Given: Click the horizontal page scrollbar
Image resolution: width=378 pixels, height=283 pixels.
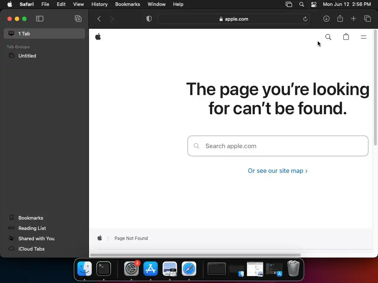Looking at the screenshot, I should click(x=196, y=255).
